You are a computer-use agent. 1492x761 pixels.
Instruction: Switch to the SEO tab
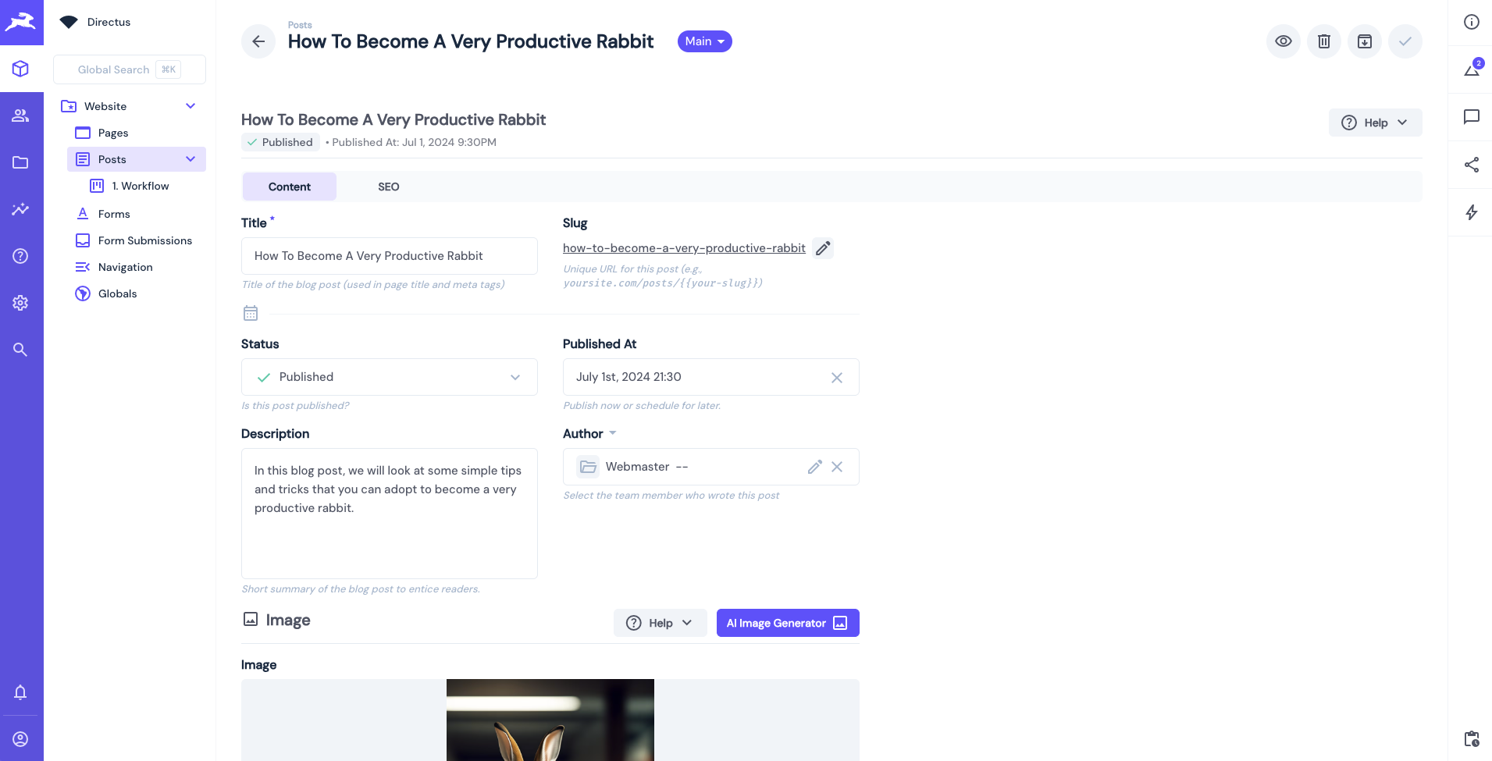click(388, 187)
